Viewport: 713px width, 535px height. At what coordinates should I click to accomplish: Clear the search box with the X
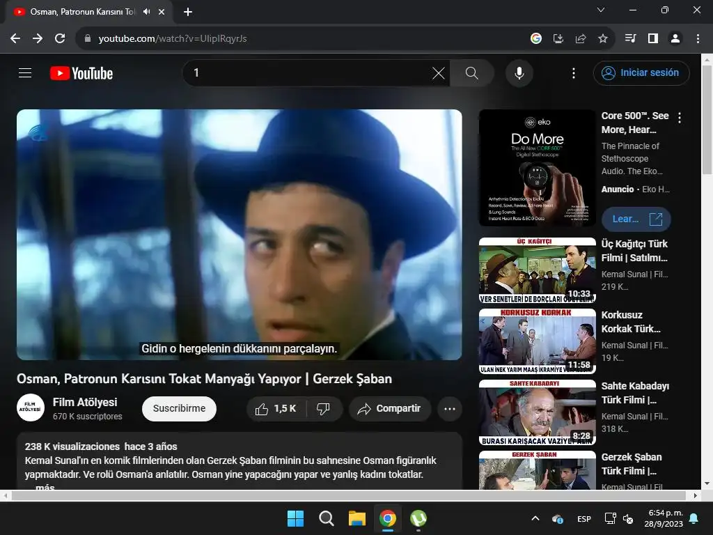(439, 72)
